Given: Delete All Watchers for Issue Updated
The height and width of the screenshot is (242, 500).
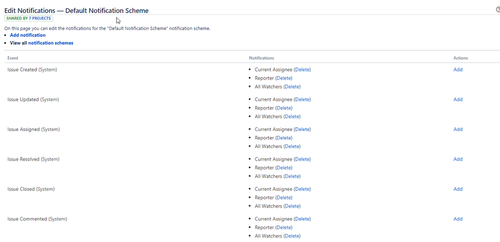Looking at the screenshot, I should [x=292, y=116].
